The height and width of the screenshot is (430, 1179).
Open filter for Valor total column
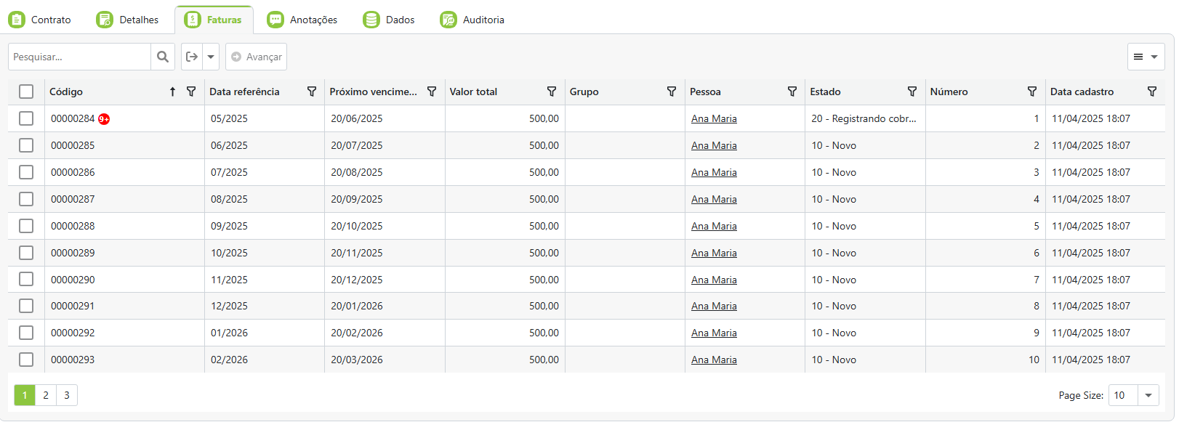pos(552,92)
